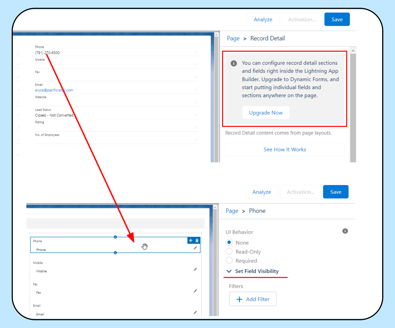Click the Add Filter button
Image resolution: width=395 pixels, height=328 pixels.
tap(253, 299)
